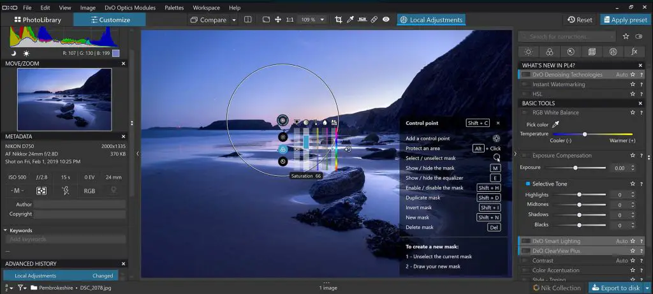
Task: Show the fx effects palette icon
Action: pyautogui.click(x=635, y=52)
